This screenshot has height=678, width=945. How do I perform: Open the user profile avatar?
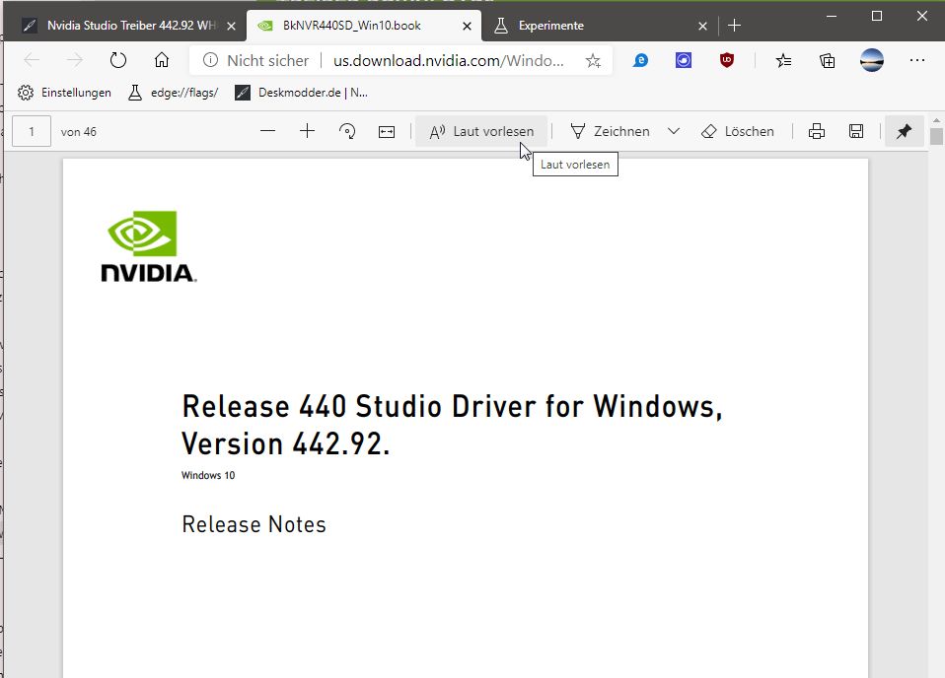pos(871,60)
